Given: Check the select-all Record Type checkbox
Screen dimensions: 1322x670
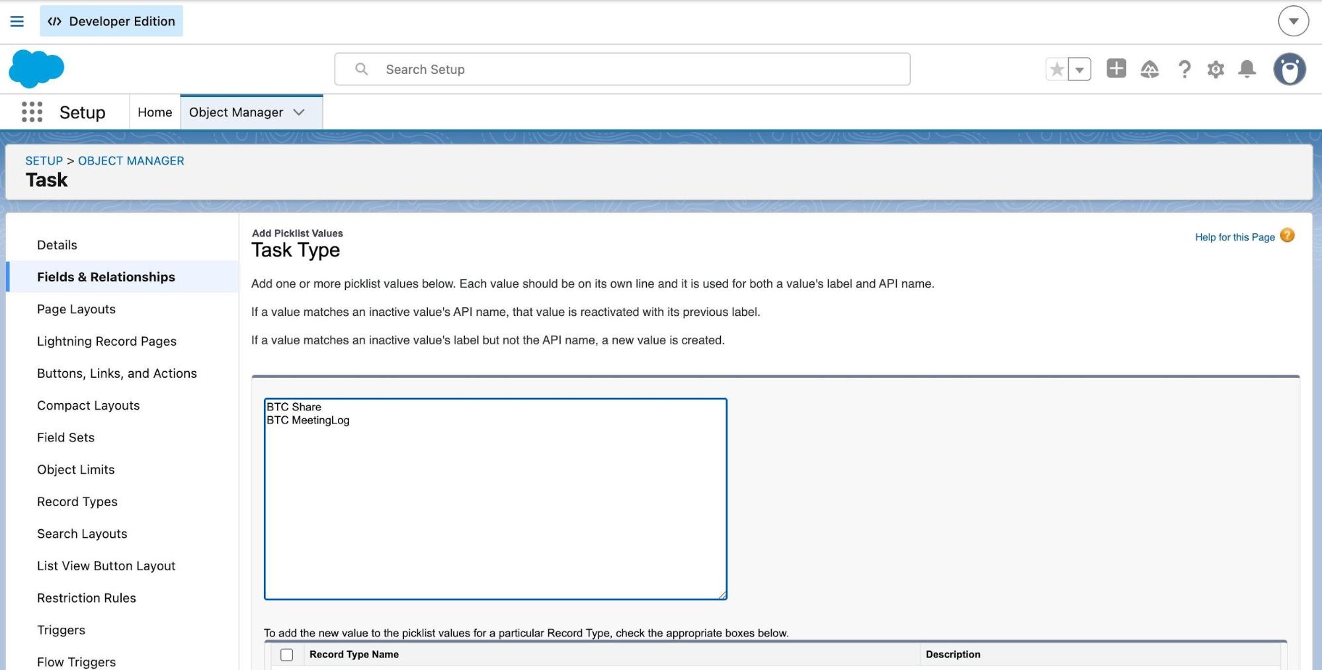Looking at the screenshot, I should tap(286, 655).
